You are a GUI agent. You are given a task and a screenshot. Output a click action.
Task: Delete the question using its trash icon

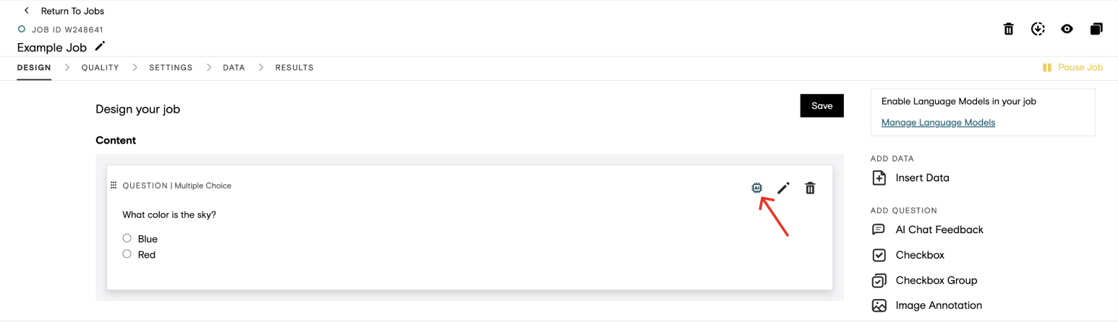coord(810,188)
